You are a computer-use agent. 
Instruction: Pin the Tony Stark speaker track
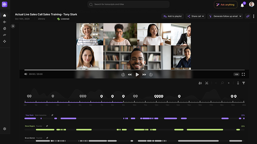pos(52,115)
